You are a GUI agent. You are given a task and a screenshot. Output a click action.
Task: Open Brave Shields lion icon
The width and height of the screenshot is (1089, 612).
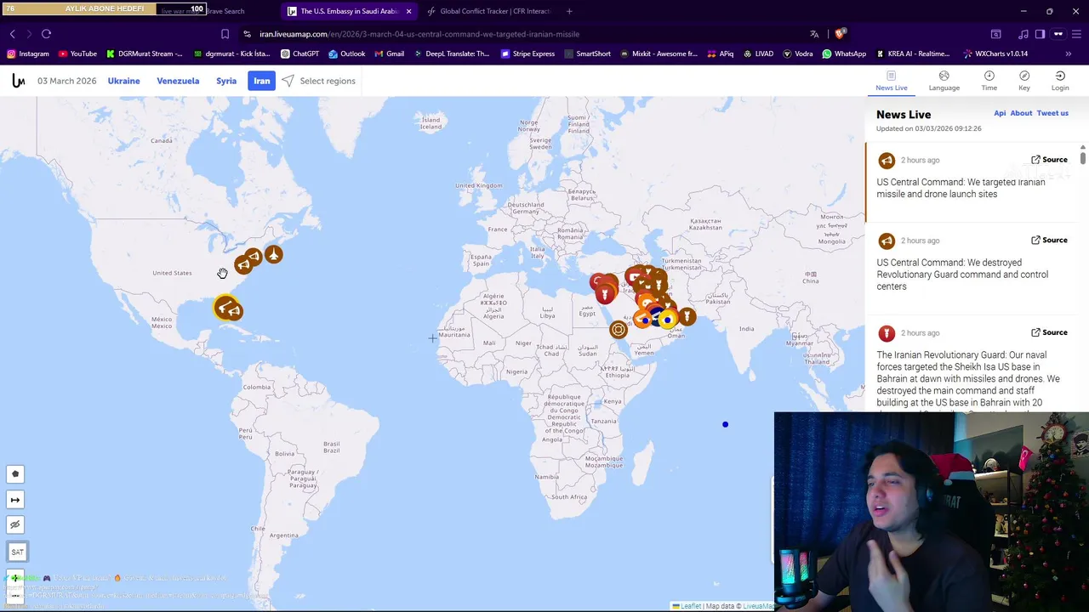pyautogui.click(x=840, y=34)
